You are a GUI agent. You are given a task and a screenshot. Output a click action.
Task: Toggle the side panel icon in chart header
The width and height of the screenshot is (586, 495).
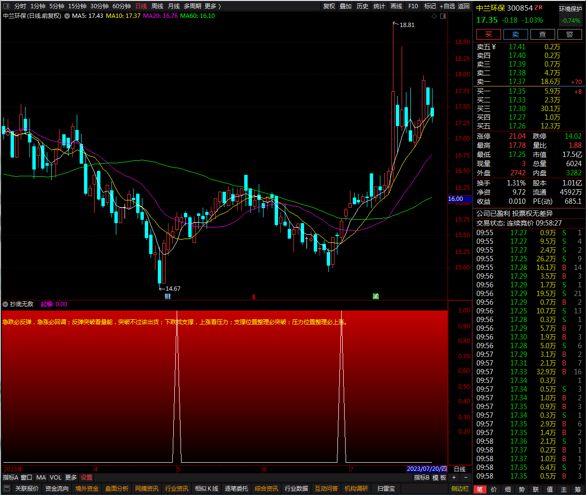coord(443,16)
